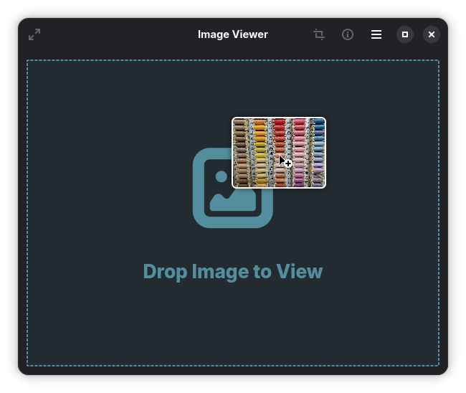Image resolution: width=466 pixels, height=393 pixels.
Task: Click the red thread column in thumbnail
Action: click(280, 136)
